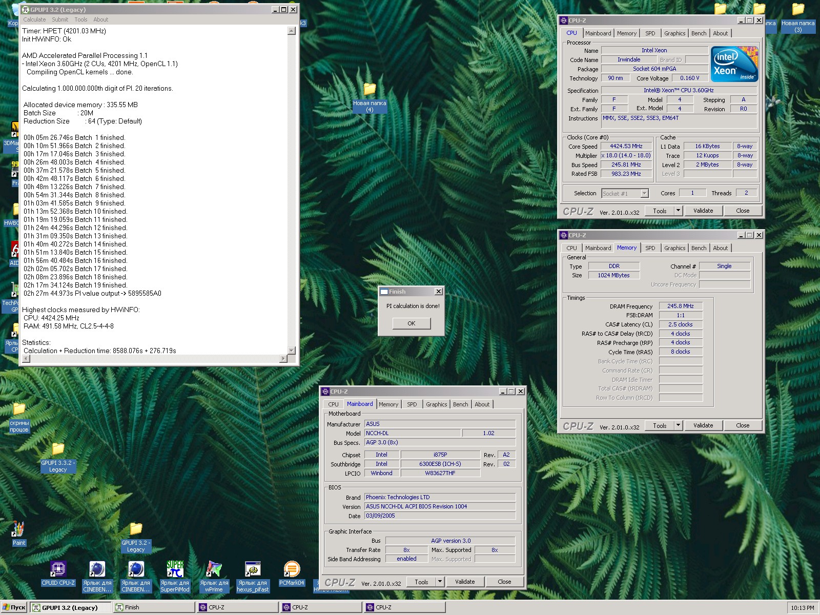Viewport: 820px width, 615px height.
Task: Open the Paint desktop shortcut
Action: [x=19, y=534]
